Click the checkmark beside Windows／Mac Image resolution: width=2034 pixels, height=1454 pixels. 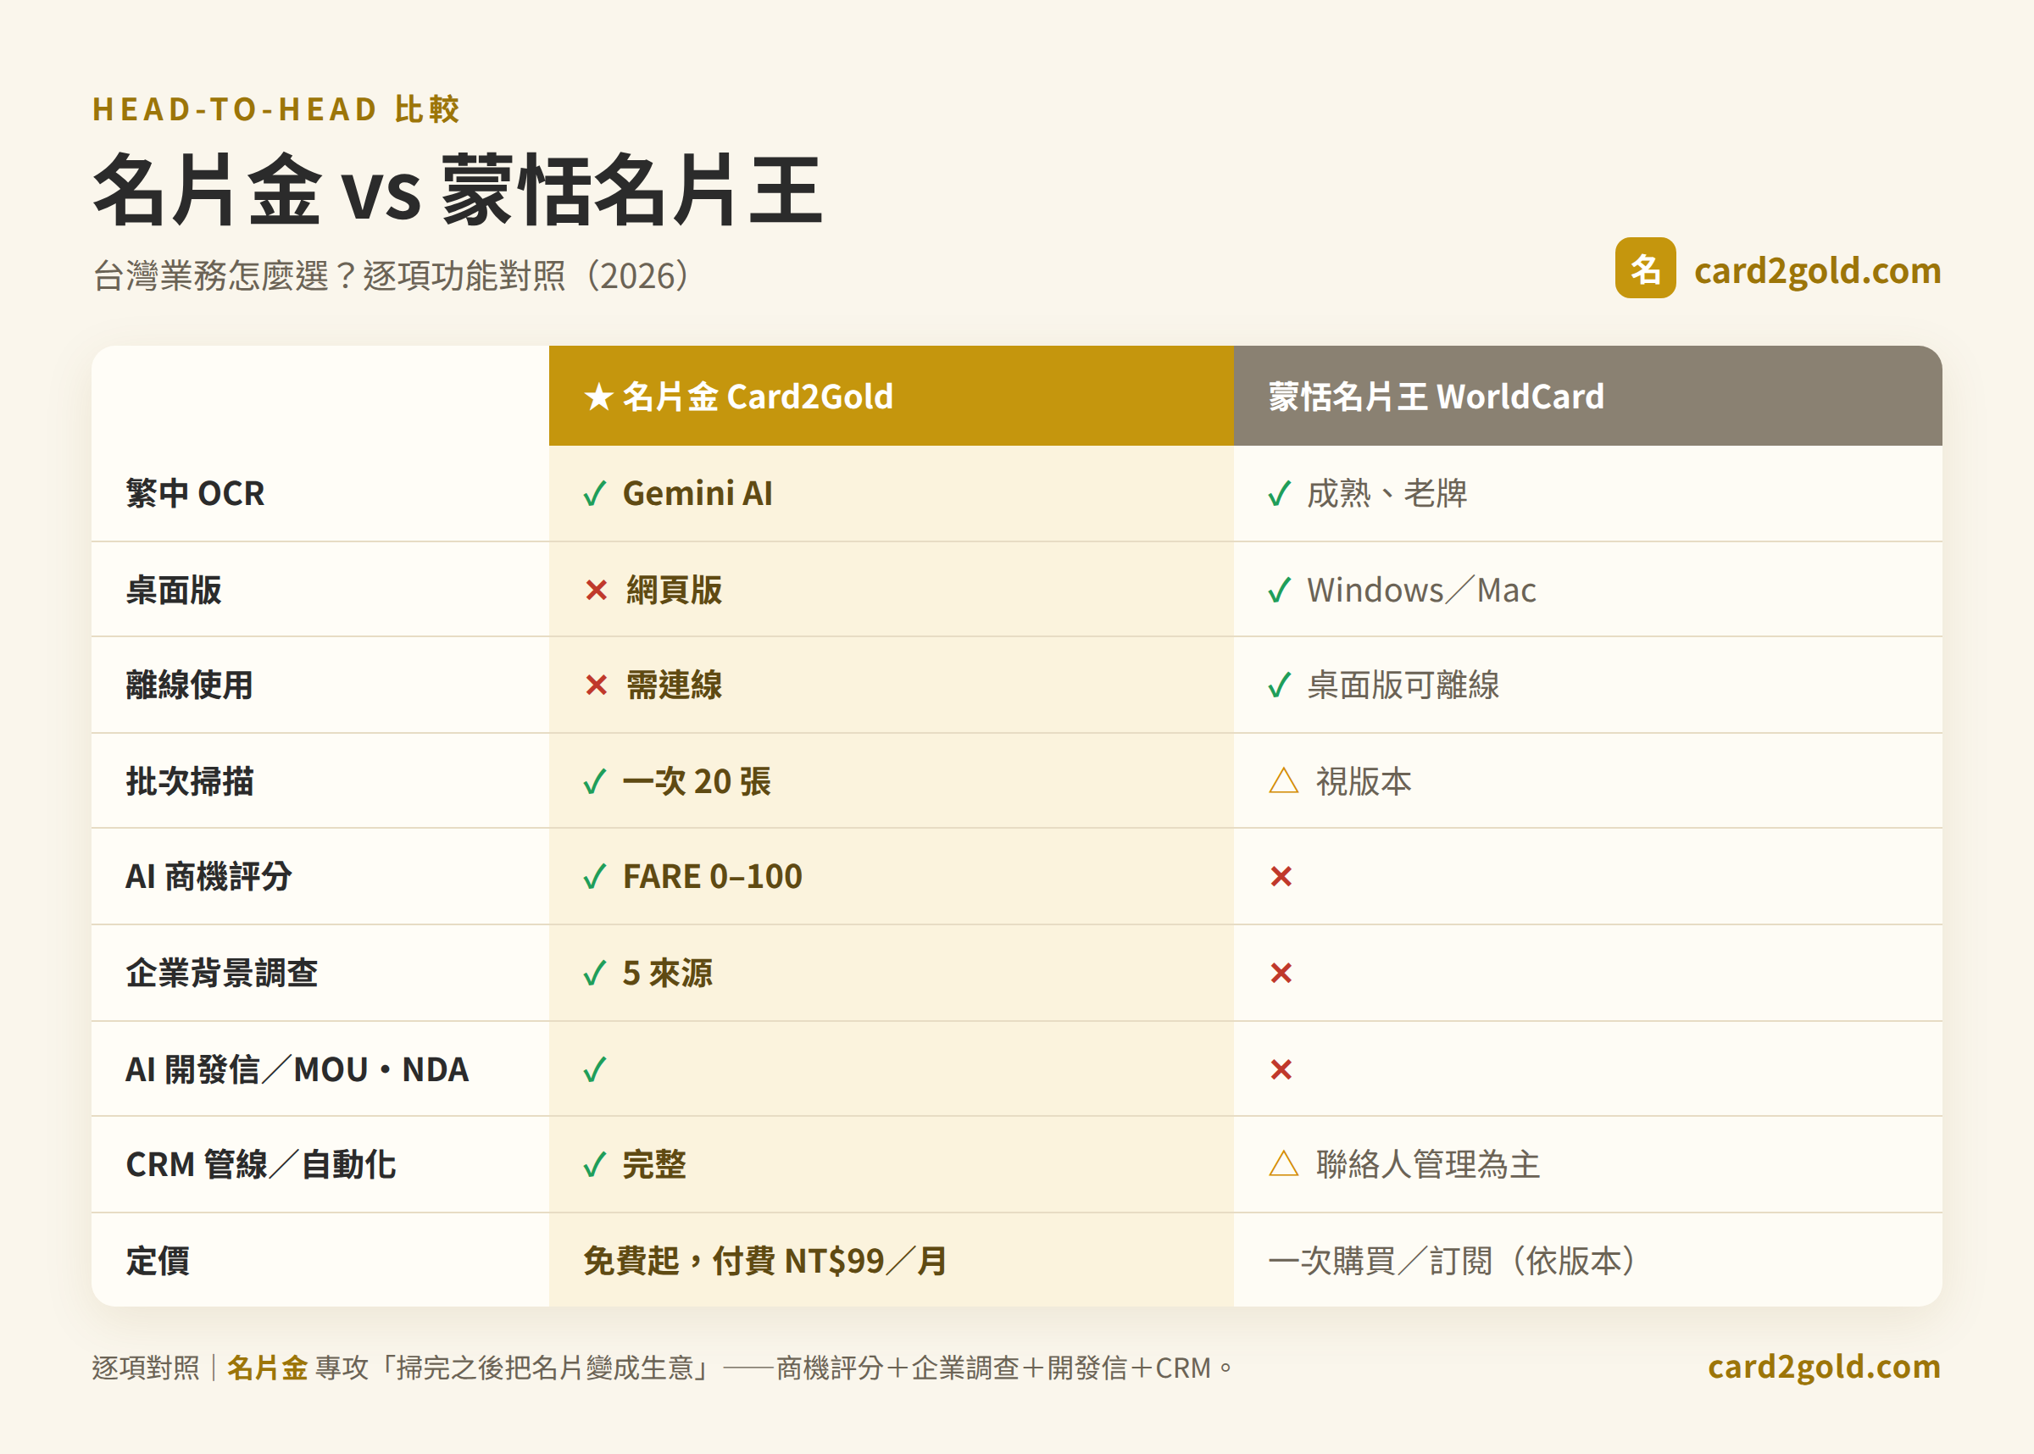[1281, 590]
